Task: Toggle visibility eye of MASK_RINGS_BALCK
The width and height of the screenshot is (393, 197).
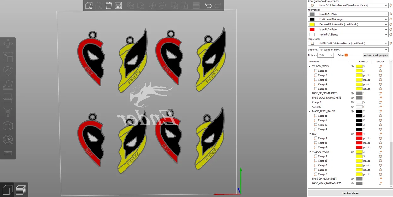Action: (352, 111)
